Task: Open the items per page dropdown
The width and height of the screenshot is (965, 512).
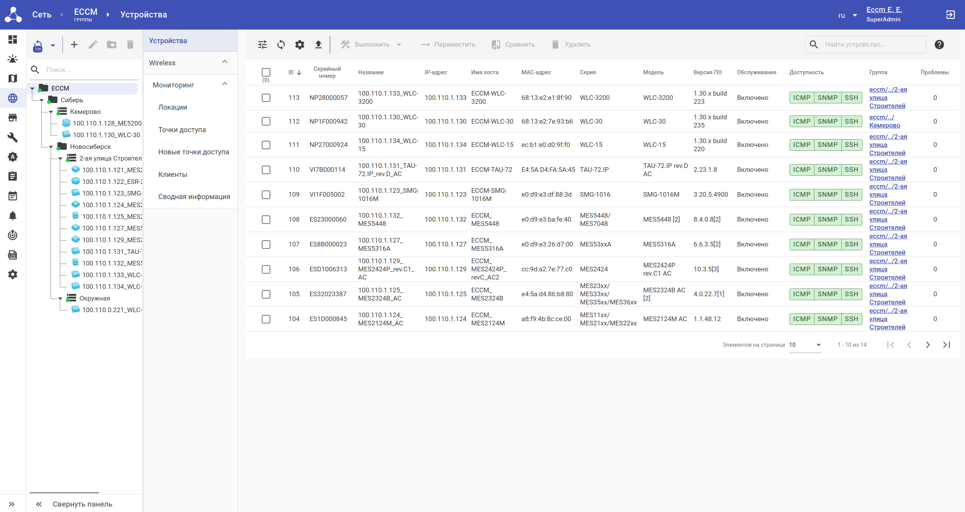Action: pos(805,345)
